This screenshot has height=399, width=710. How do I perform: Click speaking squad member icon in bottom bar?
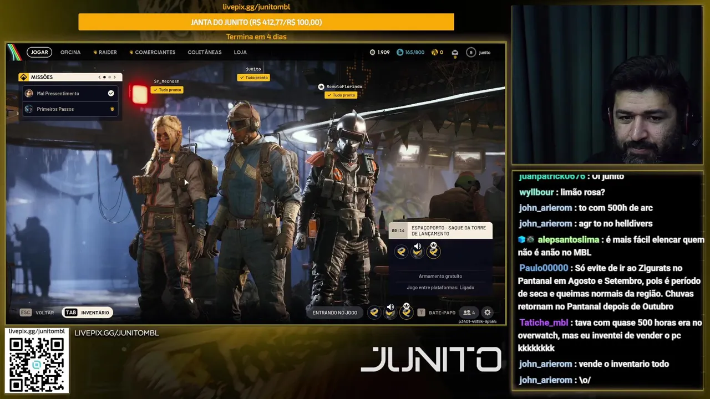390,311
